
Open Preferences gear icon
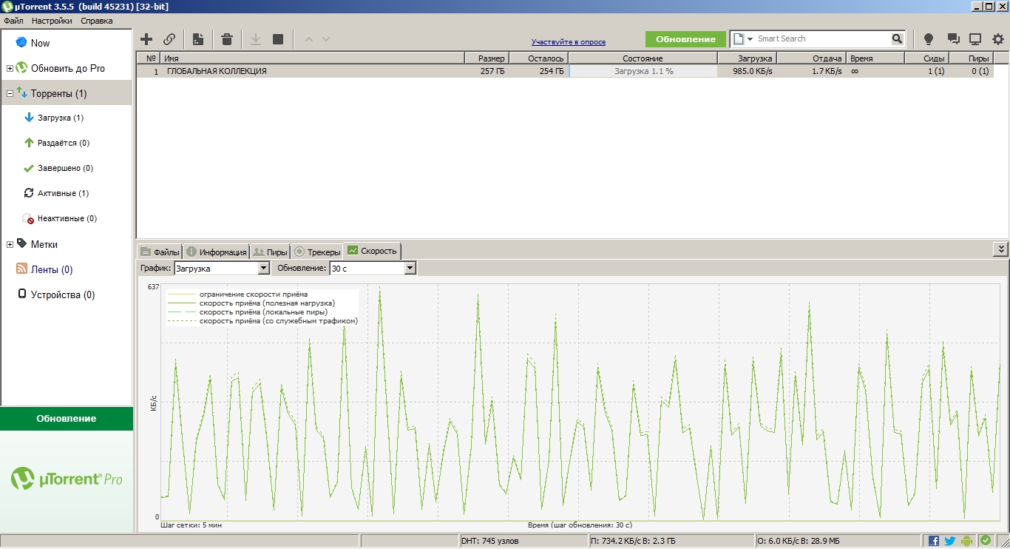pos(998,39)
